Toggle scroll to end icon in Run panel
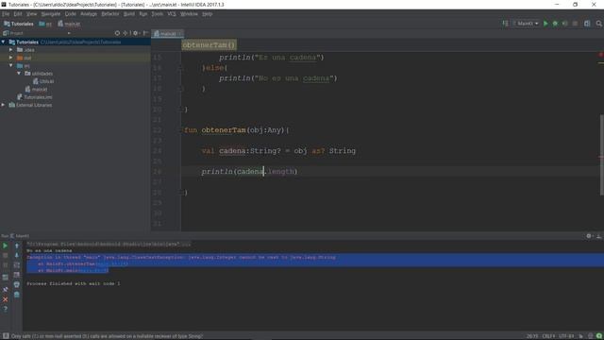Screen dimensions: 604x340 (x=17, y=275)
